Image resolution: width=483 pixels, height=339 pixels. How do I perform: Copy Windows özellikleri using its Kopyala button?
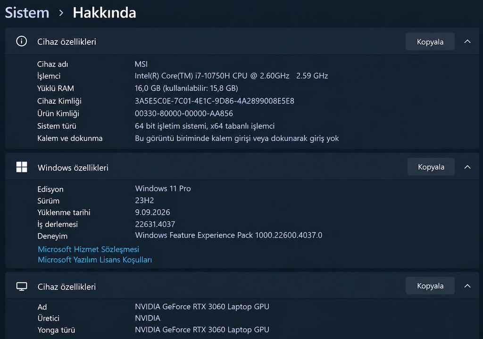coord(431,167)
